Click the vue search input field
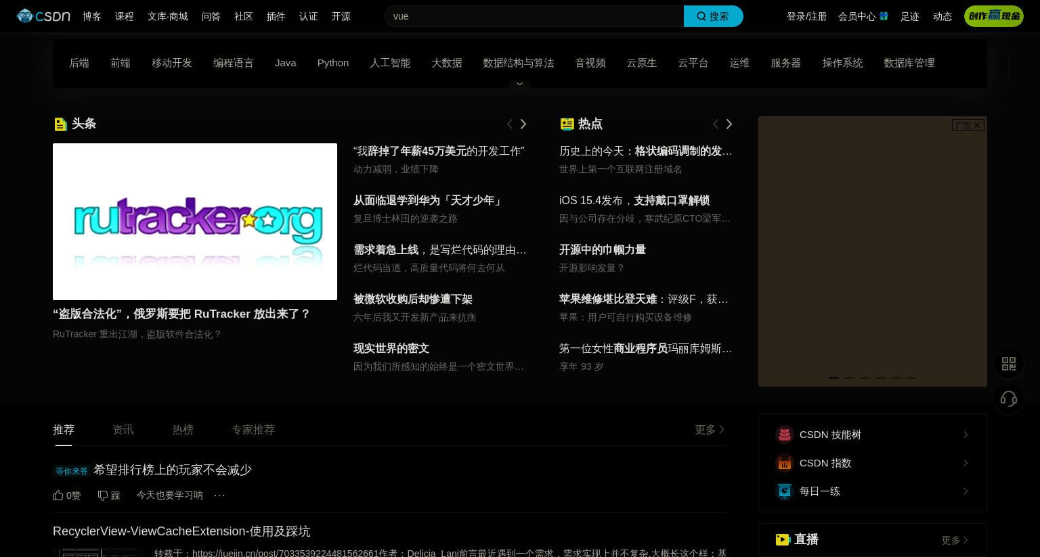Screen dimensions: 1040x557 pyautogui.click(x=534, y=16)
